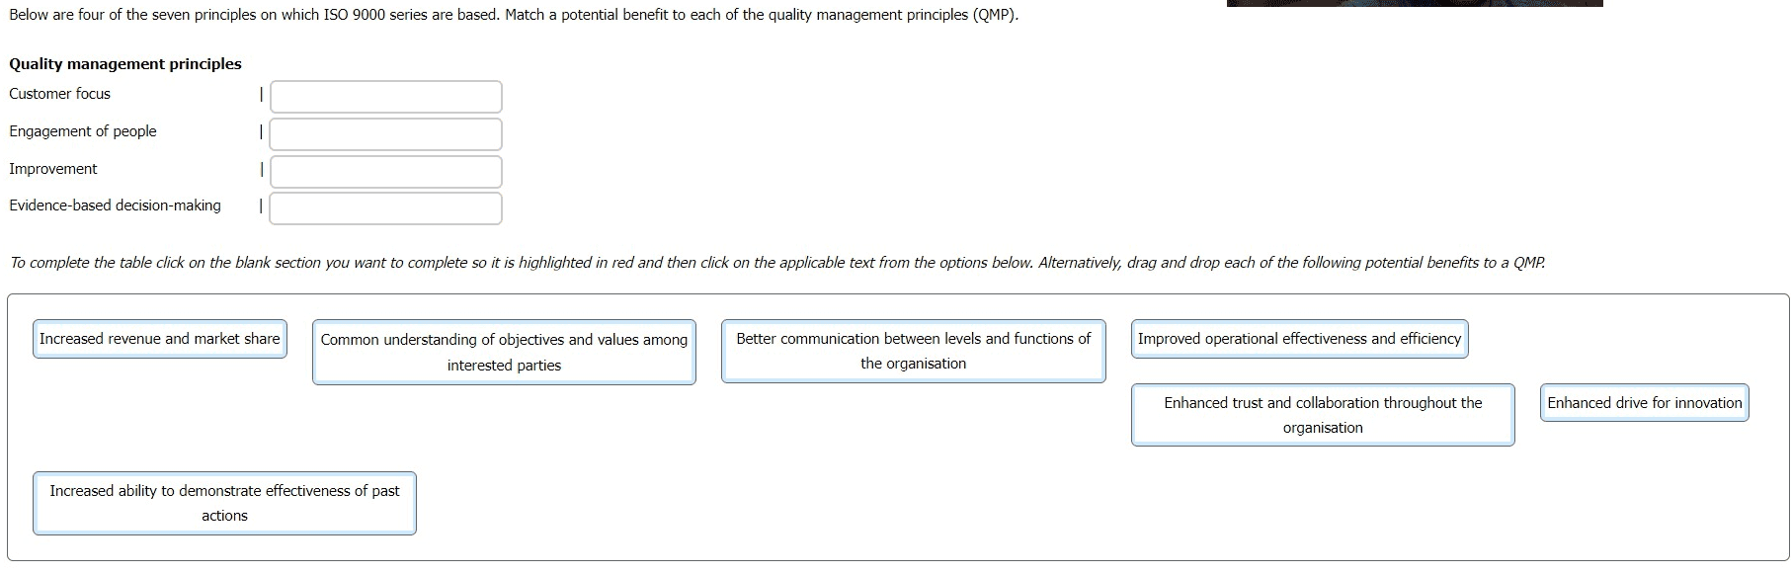The width and height of the screenshot is (1791, 574).
Task: Click the 'Engagement of people' principle label
Action: (83, 131)
